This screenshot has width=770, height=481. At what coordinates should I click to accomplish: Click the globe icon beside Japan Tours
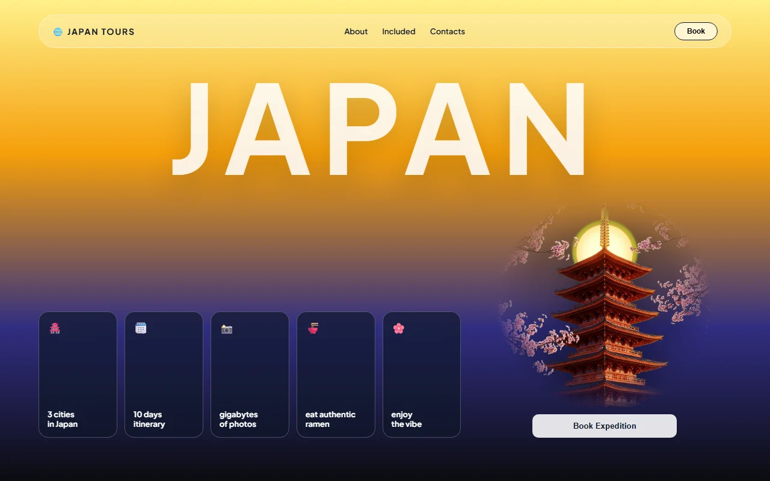point(58,32)
